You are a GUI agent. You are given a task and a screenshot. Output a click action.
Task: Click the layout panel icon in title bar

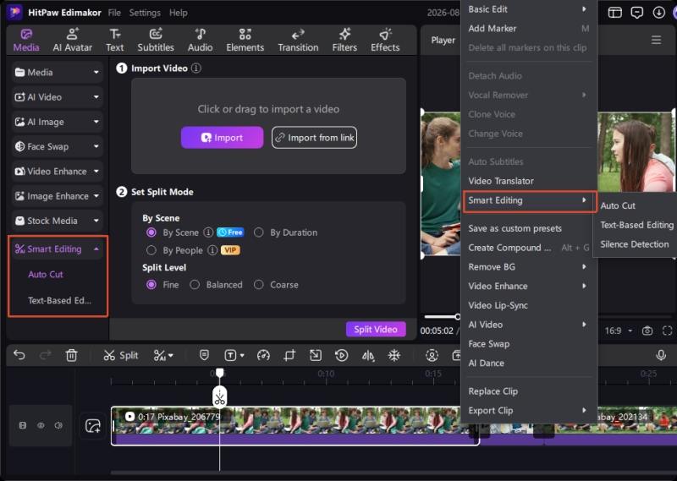point(615,13)
